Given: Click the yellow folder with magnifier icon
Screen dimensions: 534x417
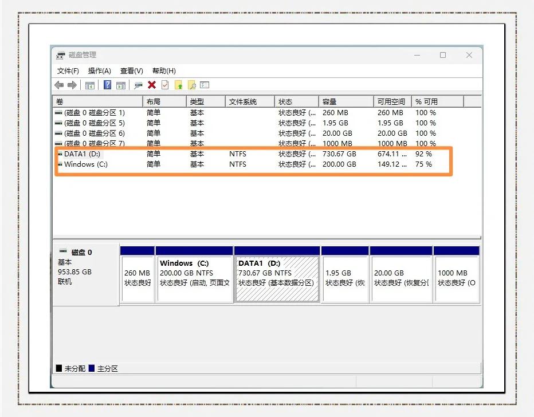Looking at the screenshot, I should click(x=192, y=85).
